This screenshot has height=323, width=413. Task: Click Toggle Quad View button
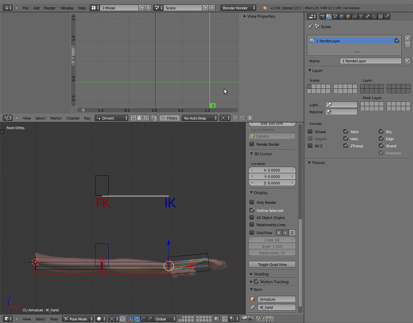[x=272, y=264]
